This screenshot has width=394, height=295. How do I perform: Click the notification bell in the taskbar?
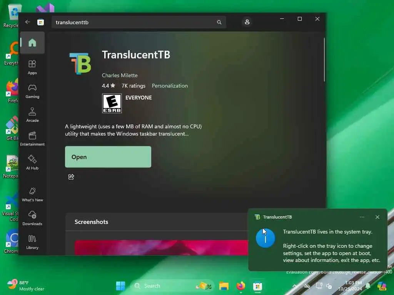[368, 286]
